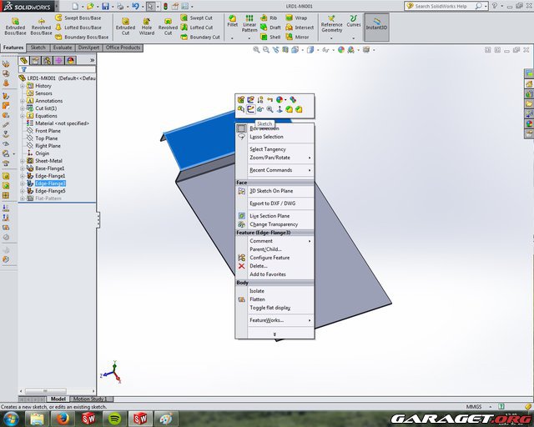Select the Hole Wizard tool
The height and width of the screenshot is (427, 534).
[147, 25]
